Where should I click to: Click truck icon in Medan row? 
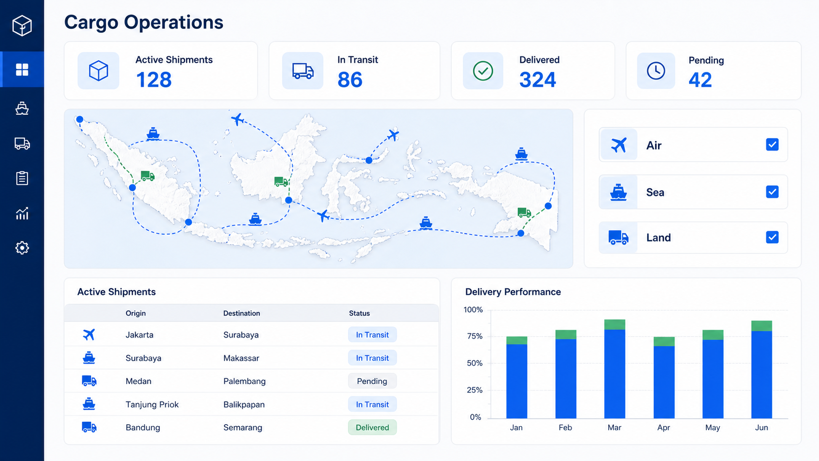(x=89, y=381)
